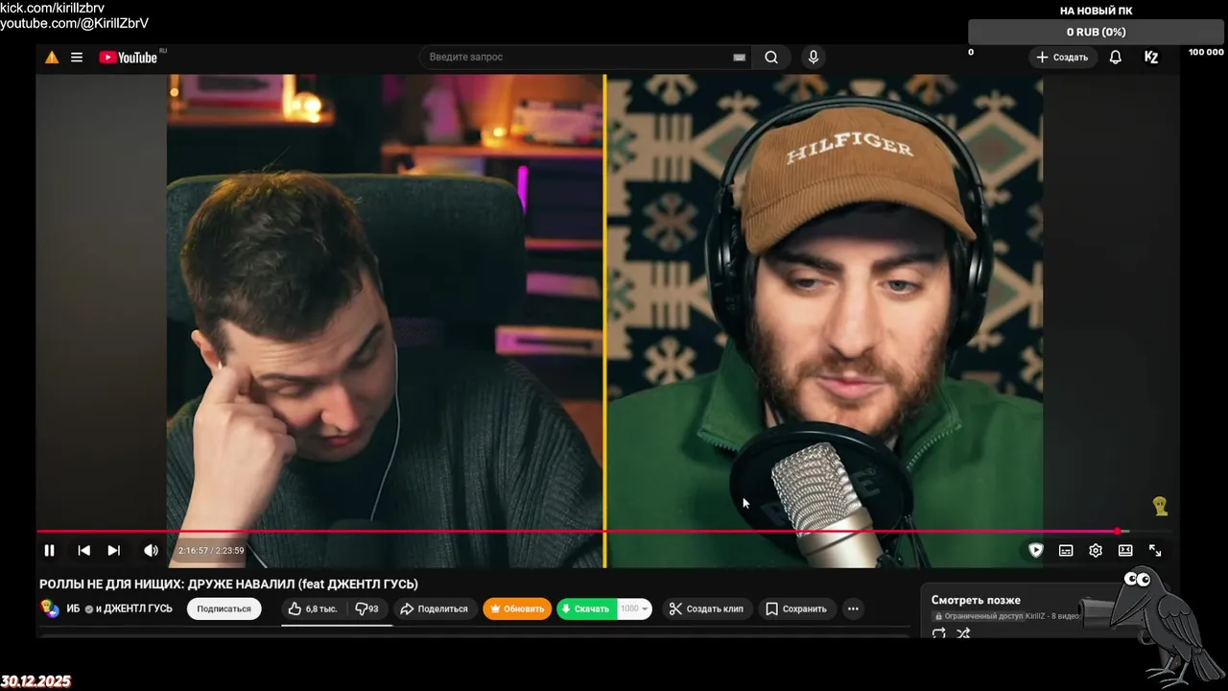Image resolution: width=1228 pixels, height=691 pixels.
Task: Toggle theater mode view
Action: tap(1125, 550)
